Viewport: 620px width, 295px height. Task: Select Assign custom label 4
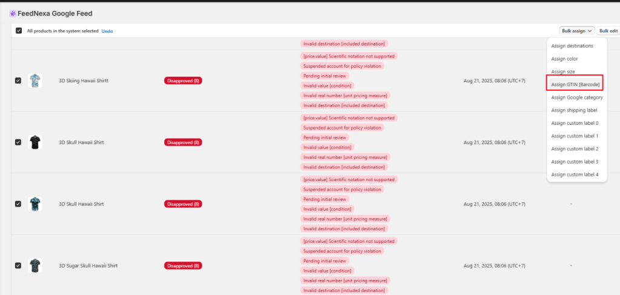tap(575, 174)
